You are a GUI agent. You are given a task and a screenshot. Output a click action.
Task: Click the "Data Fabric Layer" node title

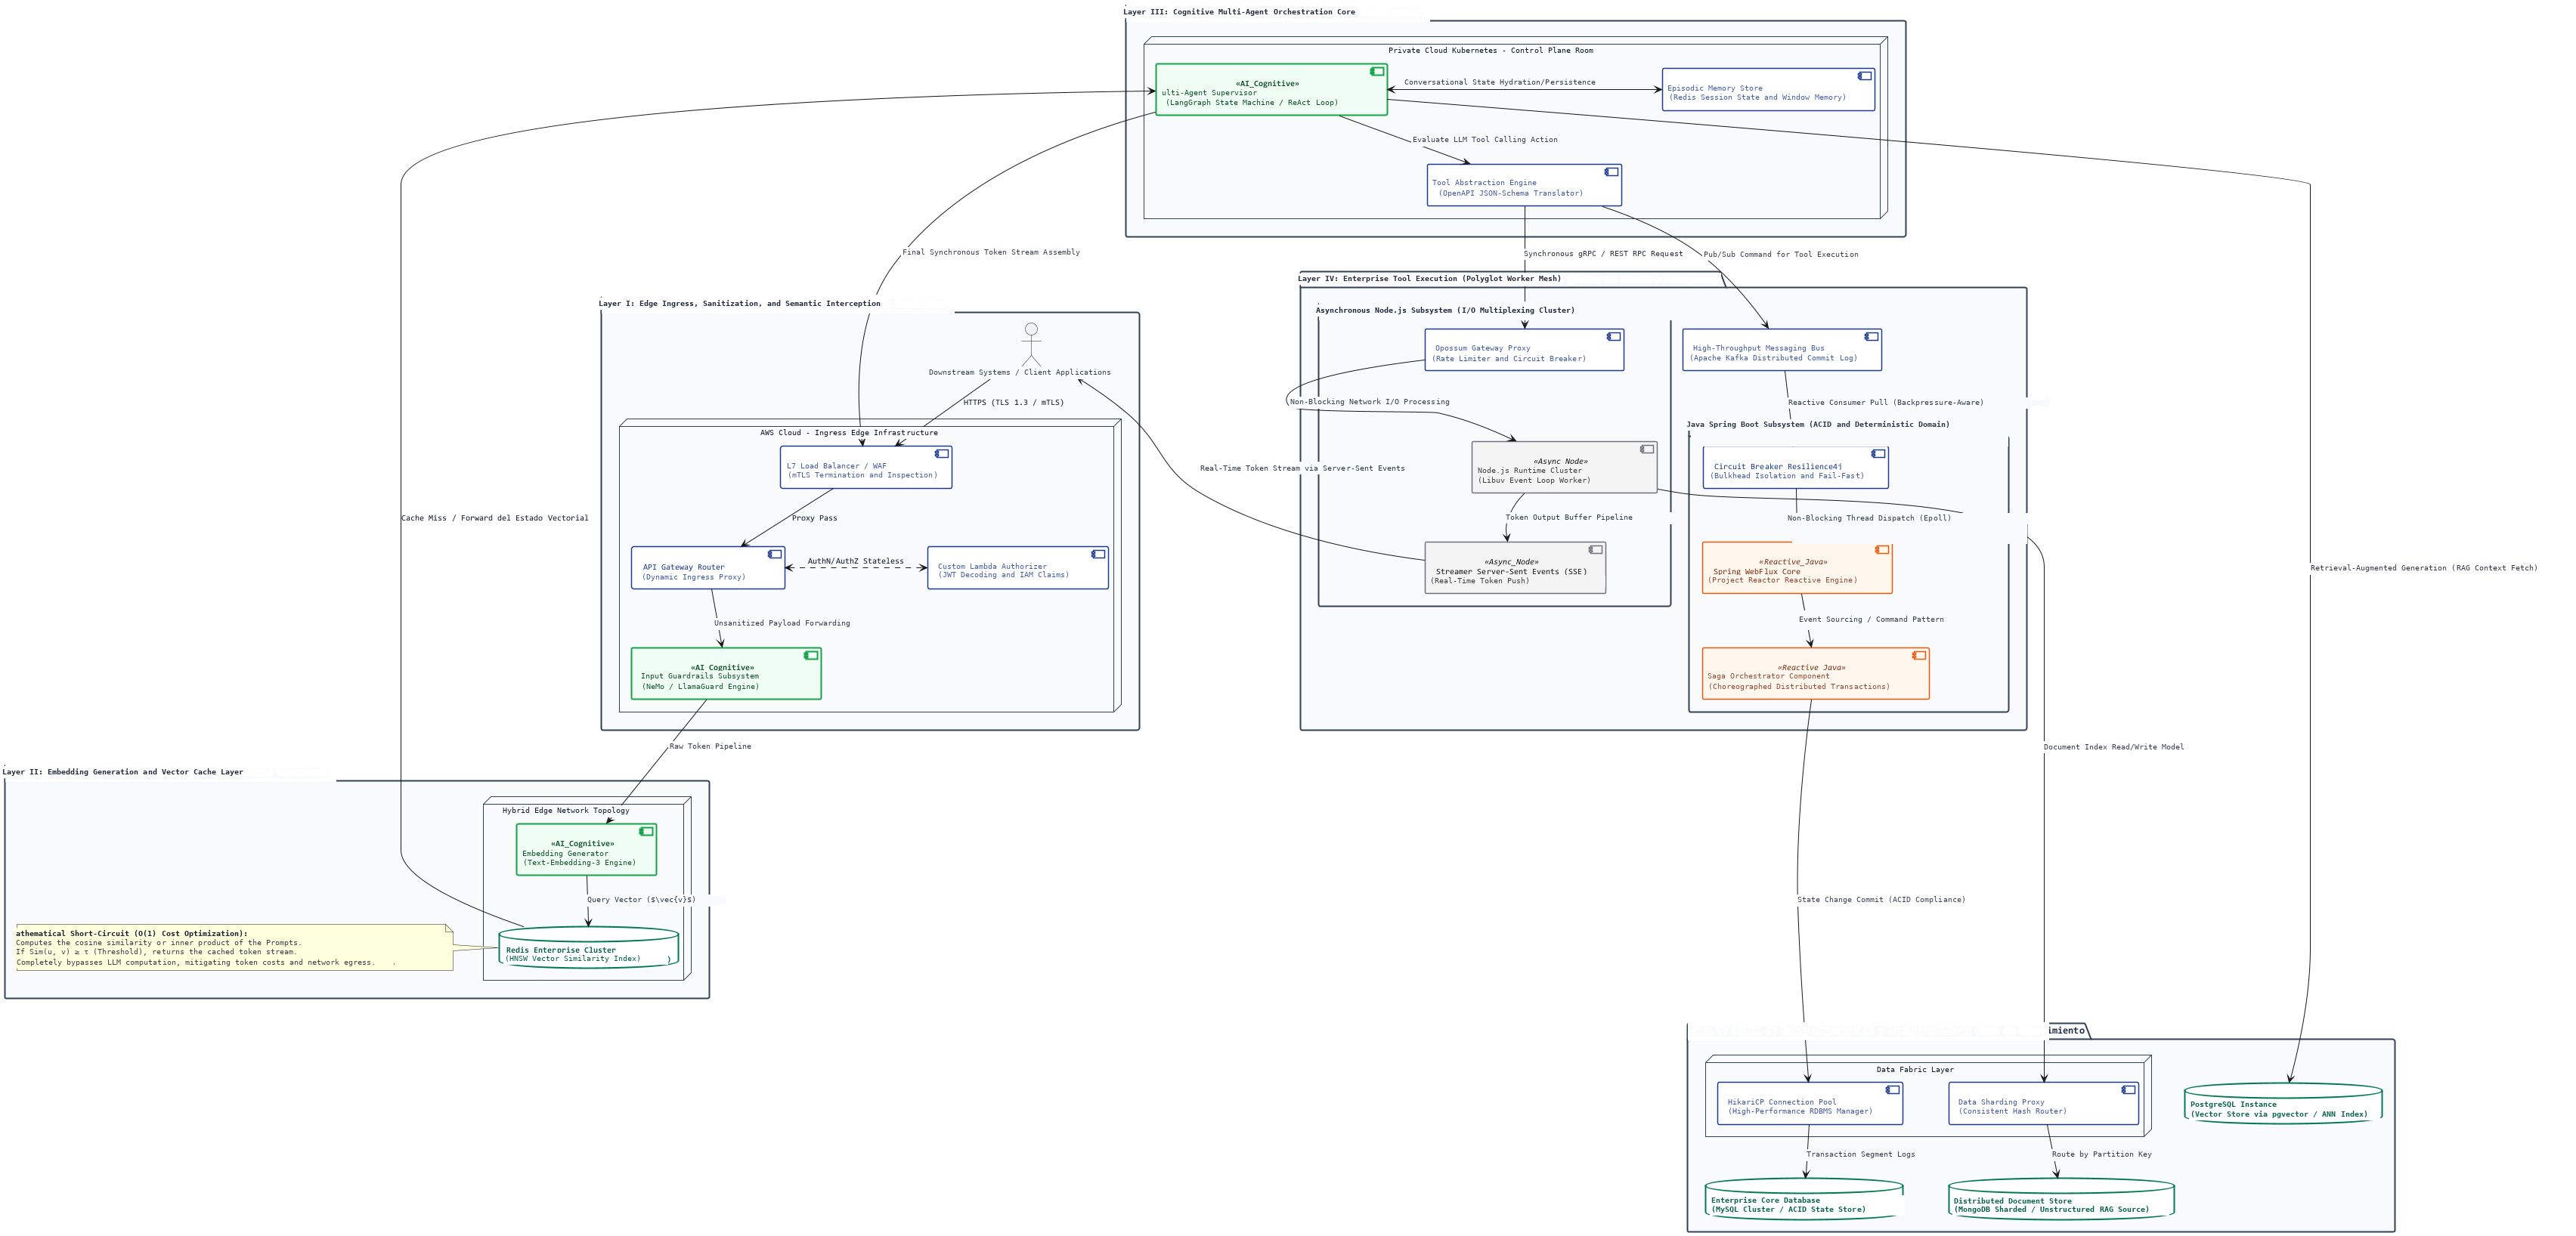coord(1914,1070)
